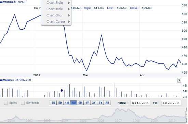
Task: Close the Volume panel with X
Action: coord(179,80)
